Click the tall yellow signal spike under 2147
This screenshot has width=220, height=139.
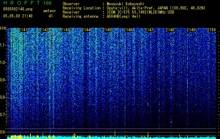pyautogui.click(x=148, y=136)
